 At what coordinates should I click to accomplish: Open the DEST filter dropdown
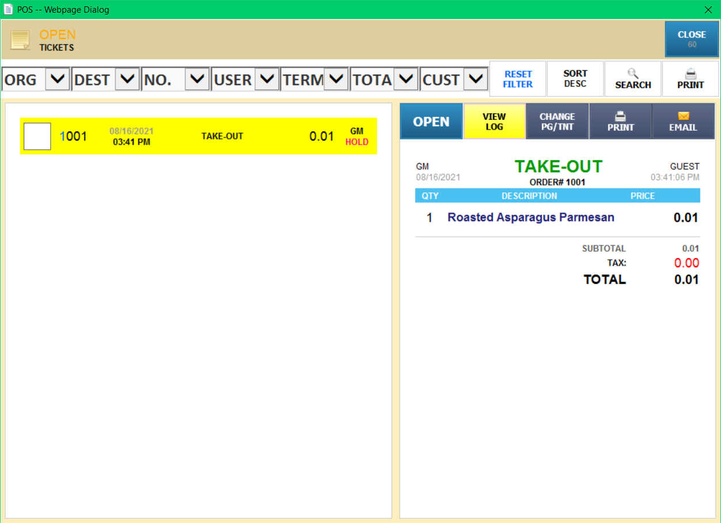click(x=127, y=79)
